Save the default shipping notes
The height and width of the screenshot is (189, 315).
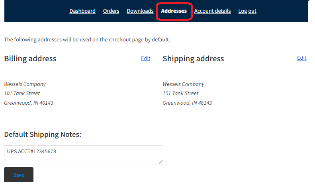coord(19,175)
